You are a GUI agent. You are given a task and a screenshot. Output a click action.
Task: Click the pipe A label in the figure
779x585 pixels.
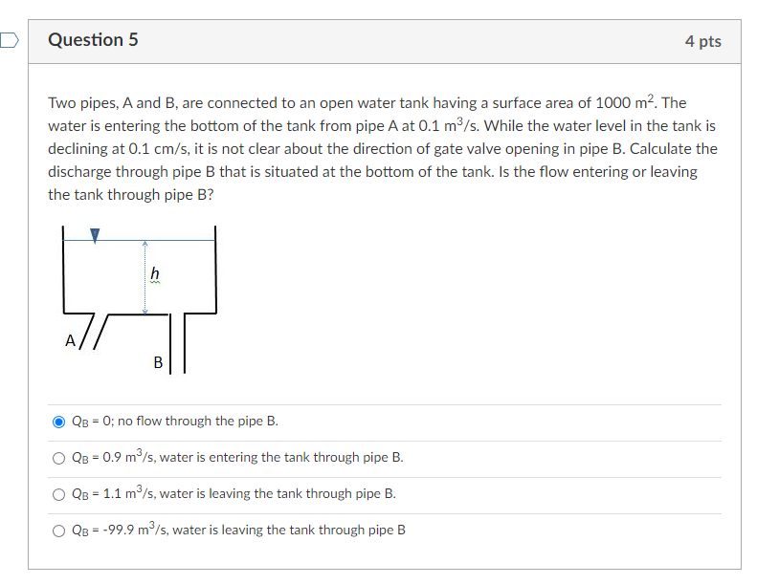pyautogui.click(x=70, y=339)
